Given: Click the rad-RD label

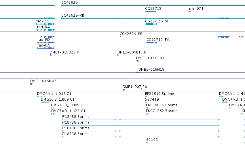Looking at the screenshot, I should [42, 21].
